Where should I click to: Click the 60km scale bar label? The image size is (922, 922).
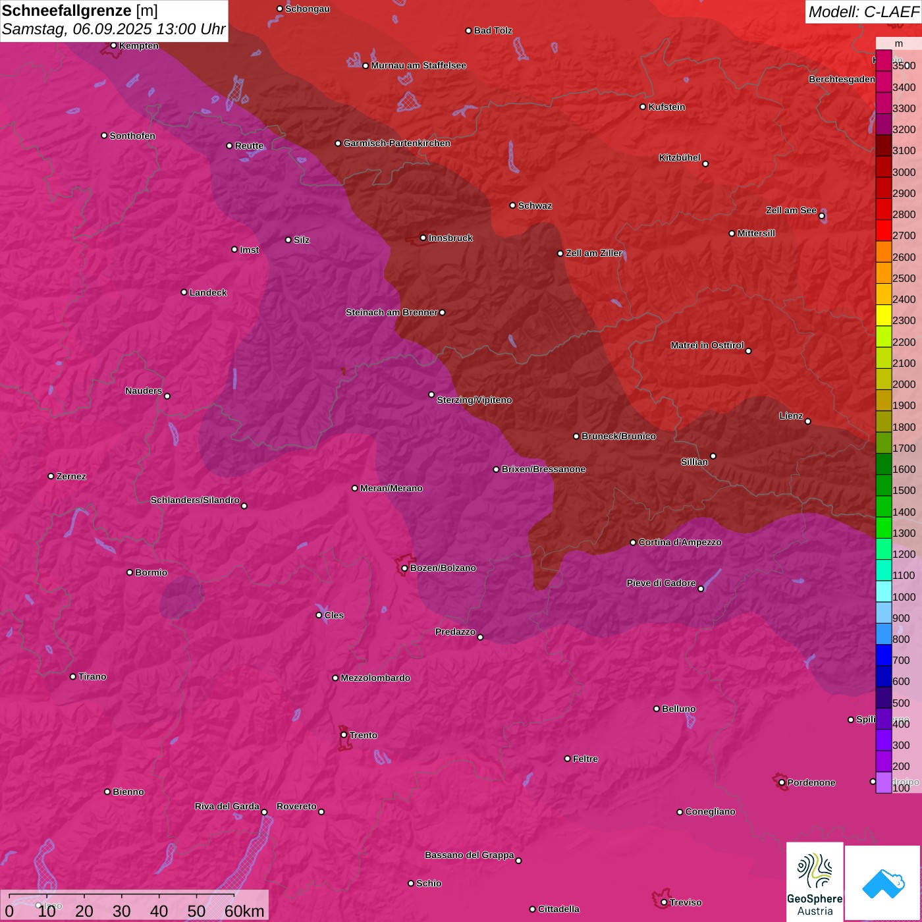(244, 911)
